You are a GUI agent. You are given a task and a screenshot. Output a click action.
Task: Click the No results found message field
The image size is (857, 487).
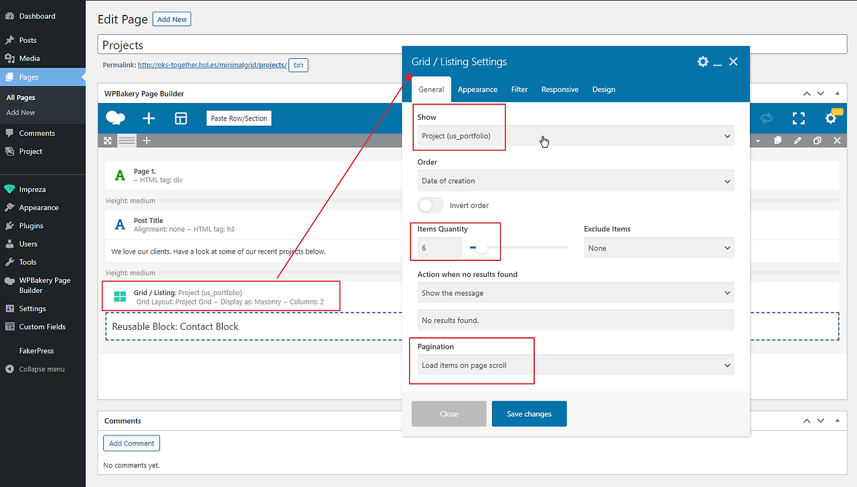tap(576, 320)
